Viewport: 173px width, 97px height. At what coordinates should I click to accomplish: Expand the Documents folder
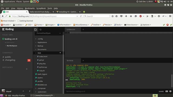click(36, 50)
